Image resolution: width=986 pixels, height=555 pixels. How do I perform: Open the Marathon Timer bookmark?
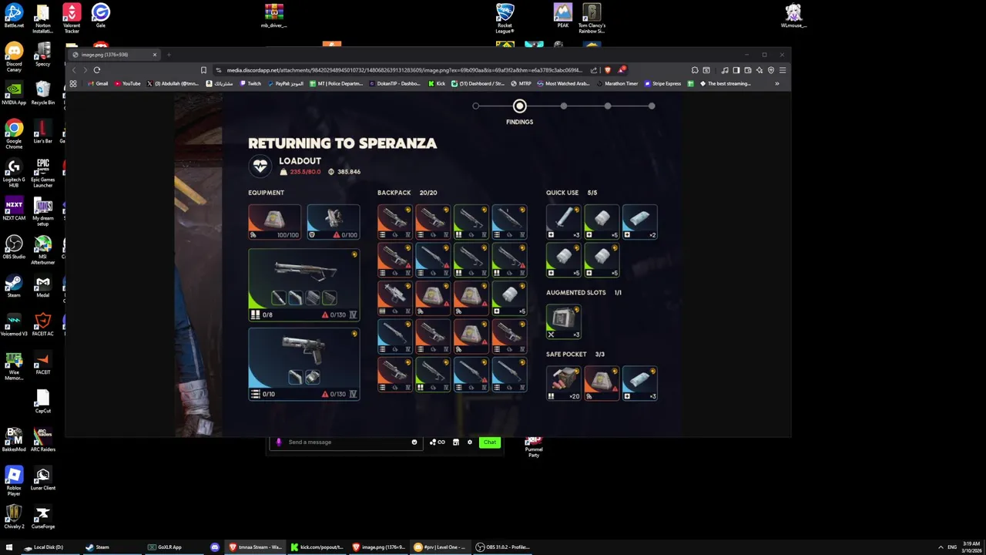616,83
